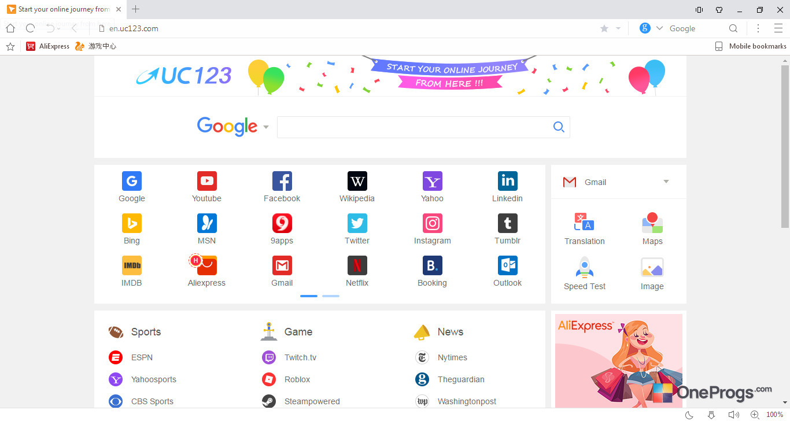Switch to the first page of site tiles
This screenshot has width=790, height=421.
[x=309, y=296]
